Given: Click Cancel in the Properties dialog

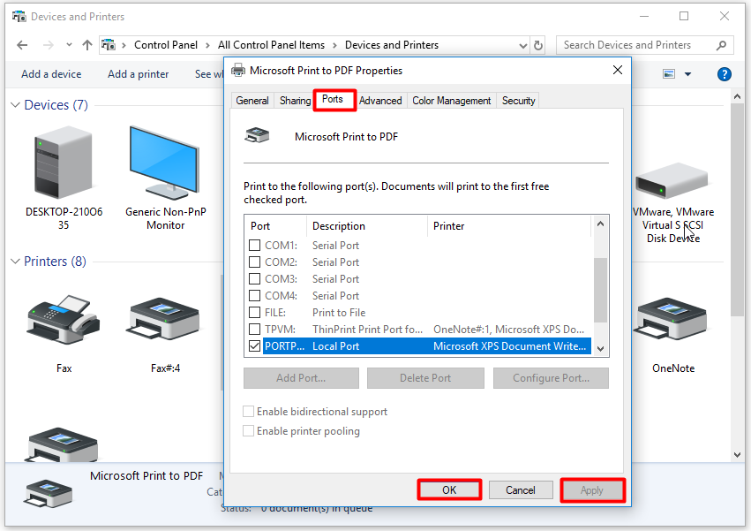Looking at the screenshot, I should (x=520, y=489).
